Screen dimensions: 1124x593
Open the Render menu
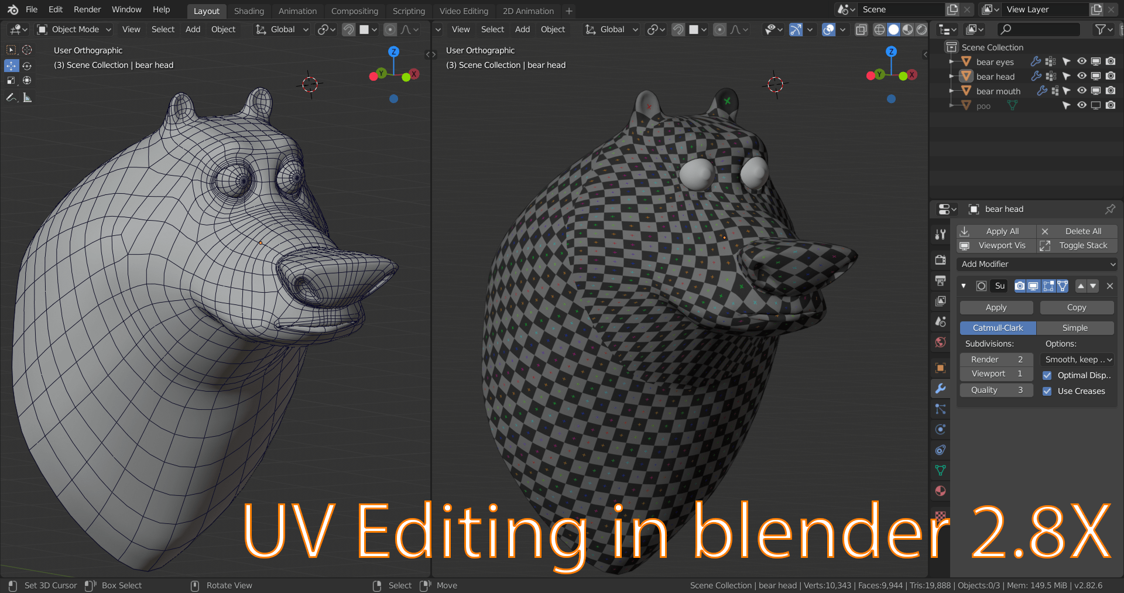[87, 9]
